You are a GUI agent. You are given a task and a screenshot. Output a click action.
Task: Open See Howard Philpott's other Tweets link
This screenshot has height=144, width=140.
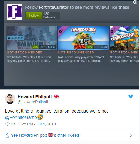45,135
